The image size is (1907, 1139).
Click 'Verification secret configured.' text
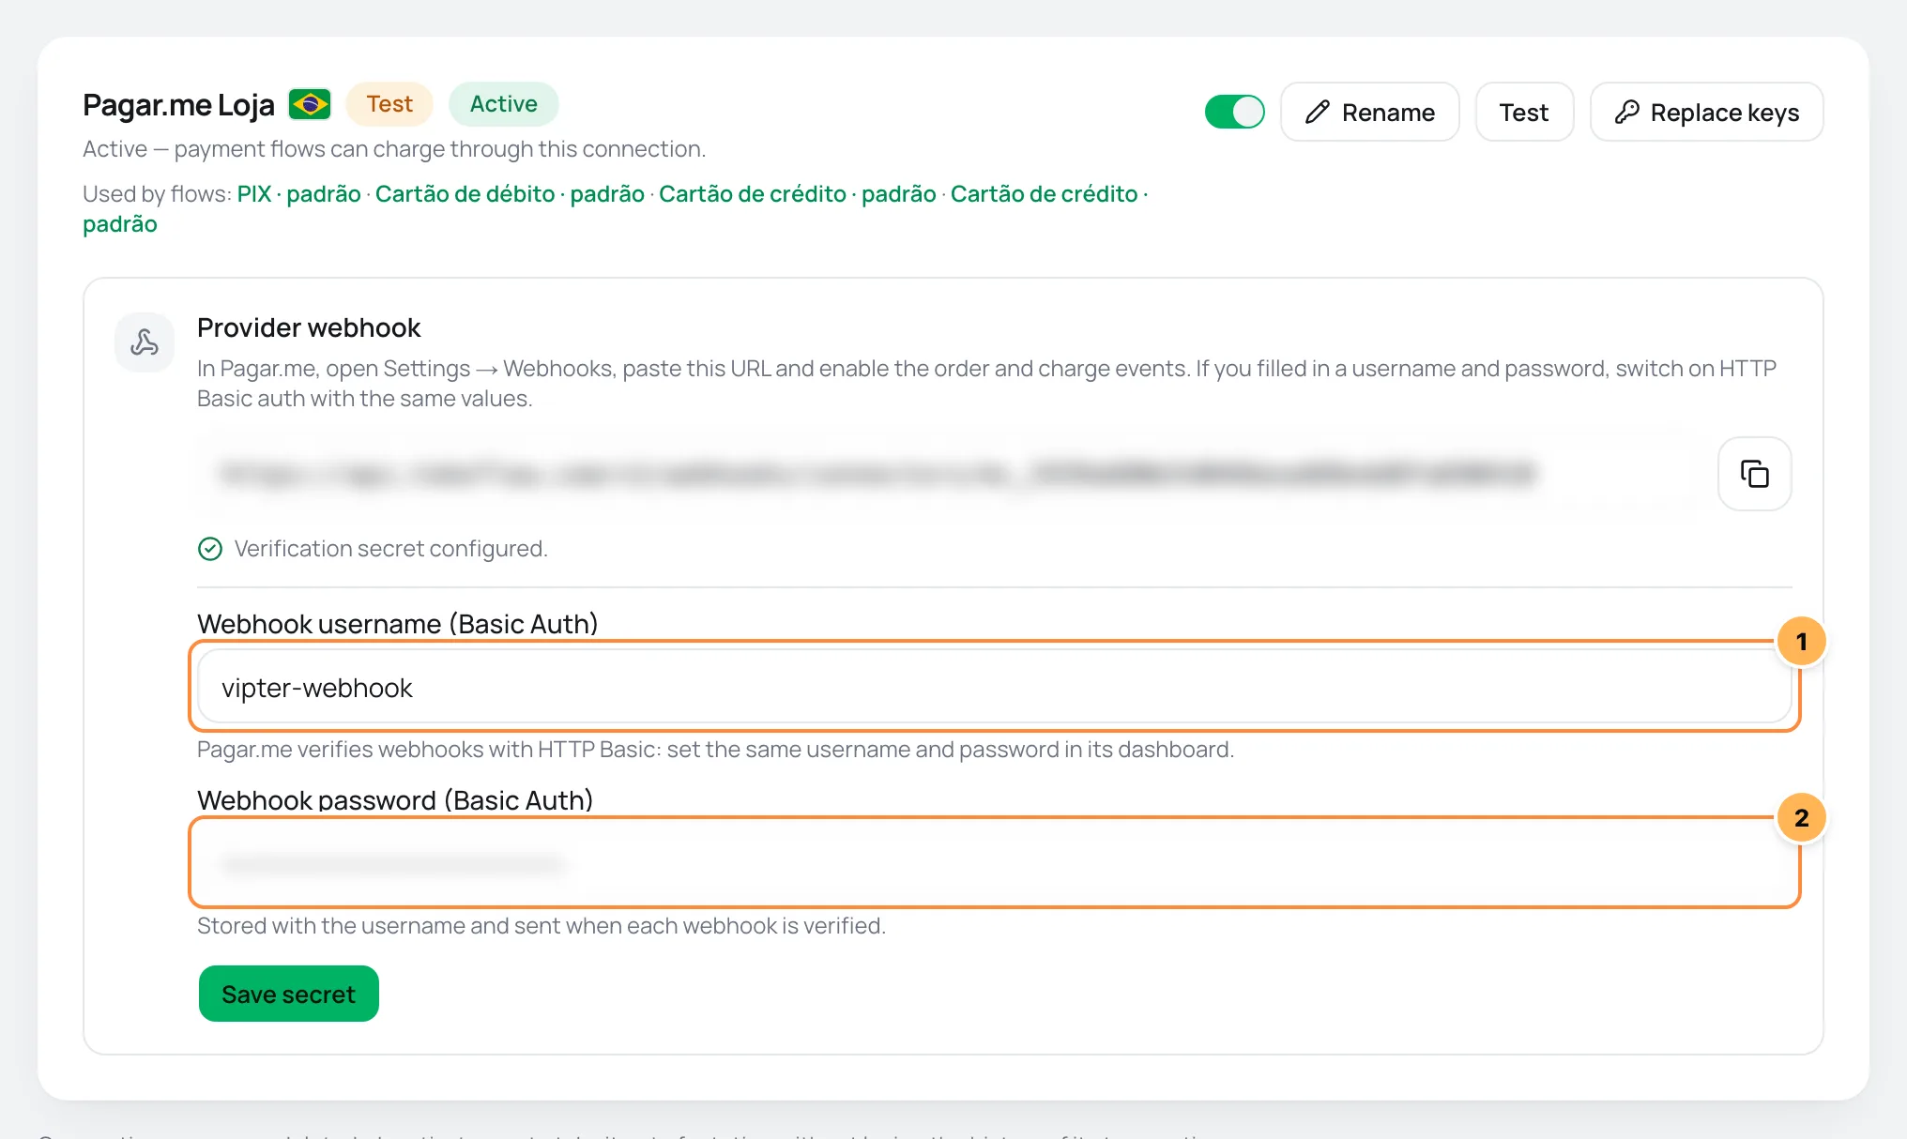(x=390, y=549)
